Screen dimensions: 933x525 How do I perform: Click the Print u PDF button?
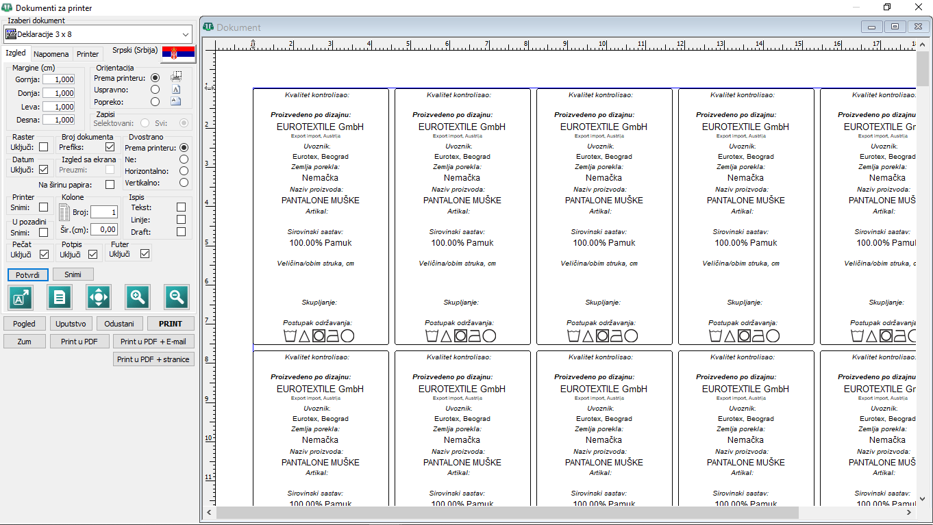(79, 342)
